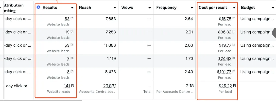The height and width of the screenshot is (101, 276).
Task: Open the Frequency column sort arrow
Action: [x=192, y=8]
